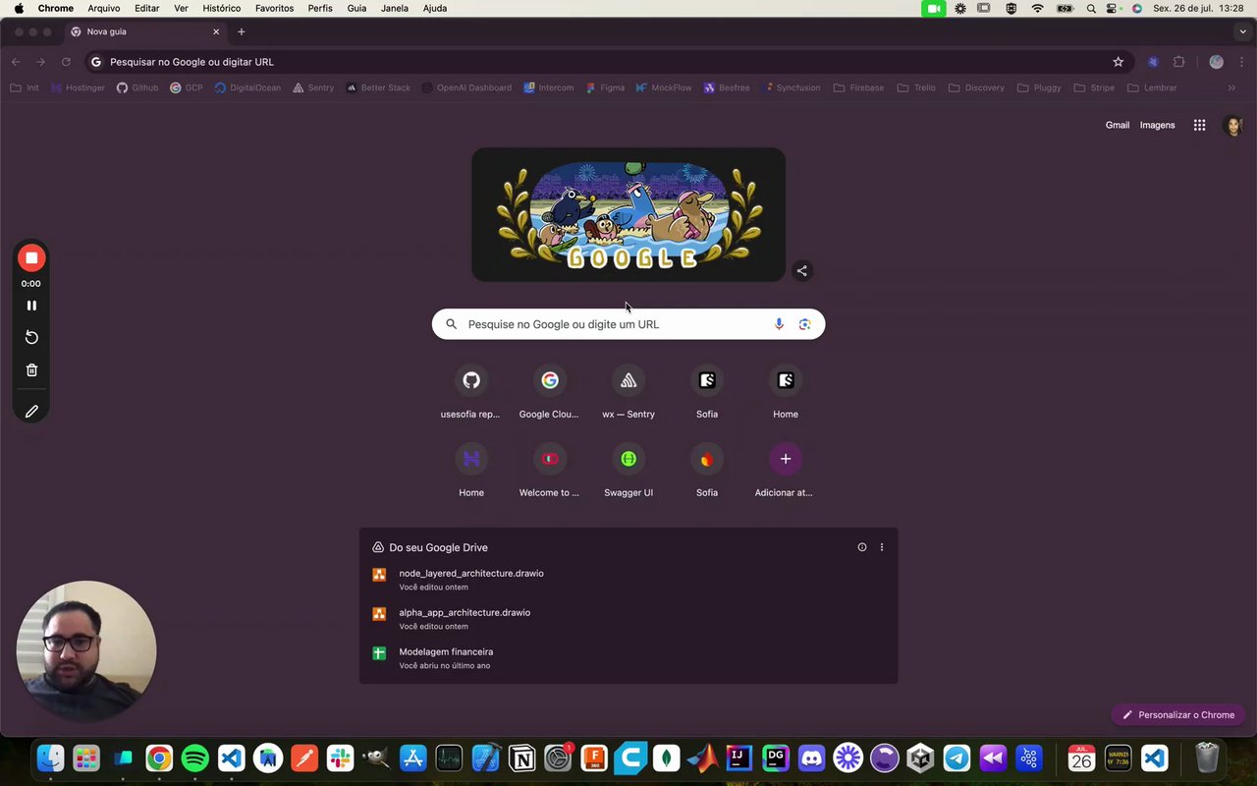Reload the page
The image size is (1257, 786).
coord(66,62)
